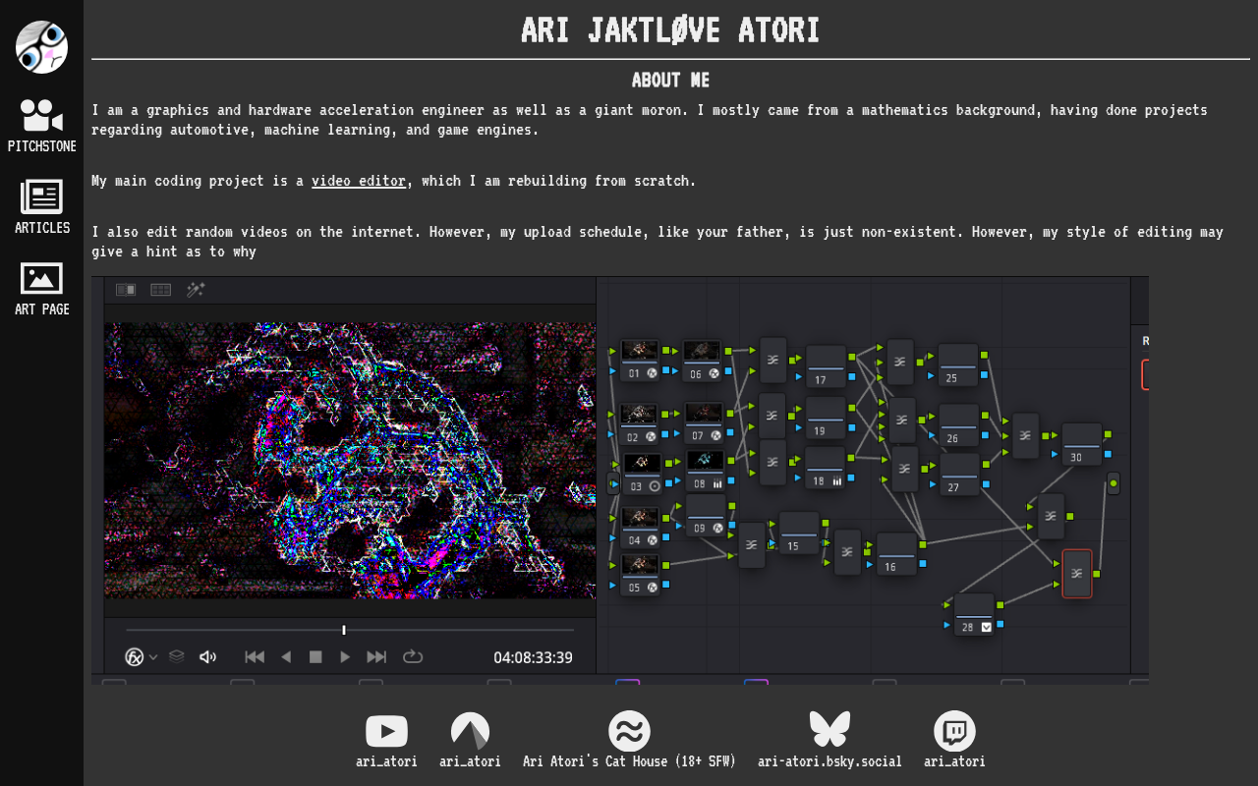
Task: Click the second ari_atori arrow logo icon
Action: [470, 731]
